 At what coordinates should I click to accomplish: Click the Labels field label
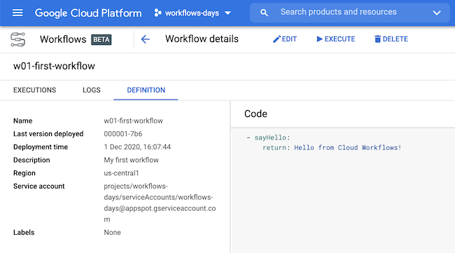click(24, 233)
